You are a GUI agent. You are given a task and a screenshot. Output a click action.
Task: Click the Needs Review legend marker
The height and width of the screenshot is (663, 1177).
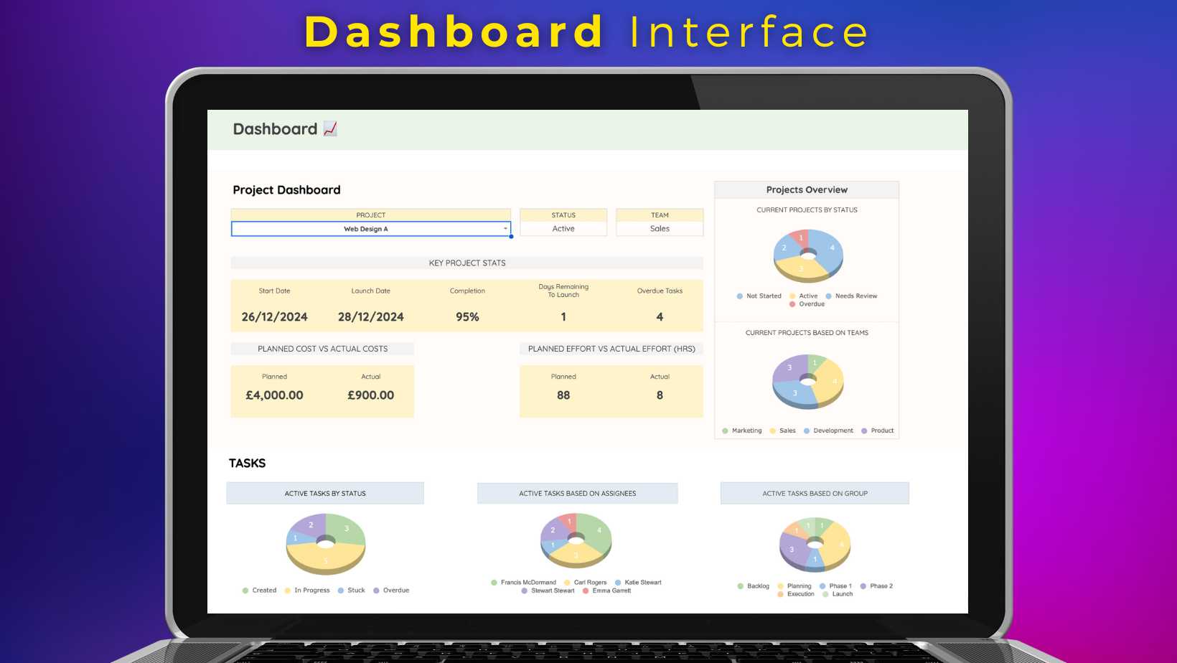(x=829, y=296)
